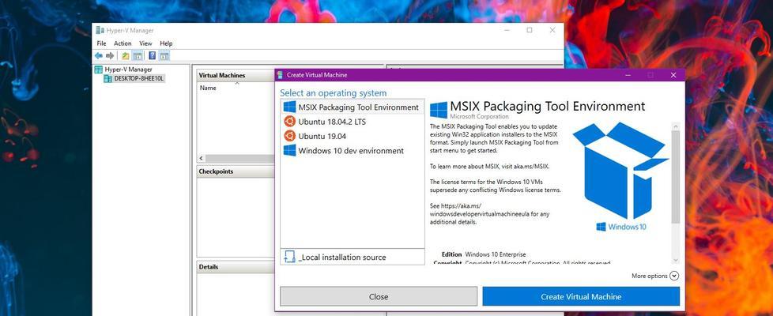Click the Close button in Create Virtual Machine dialog

[x=379, y=296]
